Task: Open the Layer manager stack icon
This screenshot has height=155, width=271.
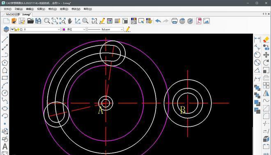Action: pyautogui.click(x=6, y=29)
